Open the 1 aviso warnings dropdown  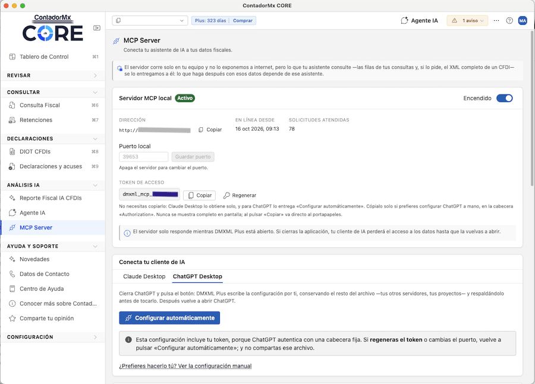pos(467,20)
